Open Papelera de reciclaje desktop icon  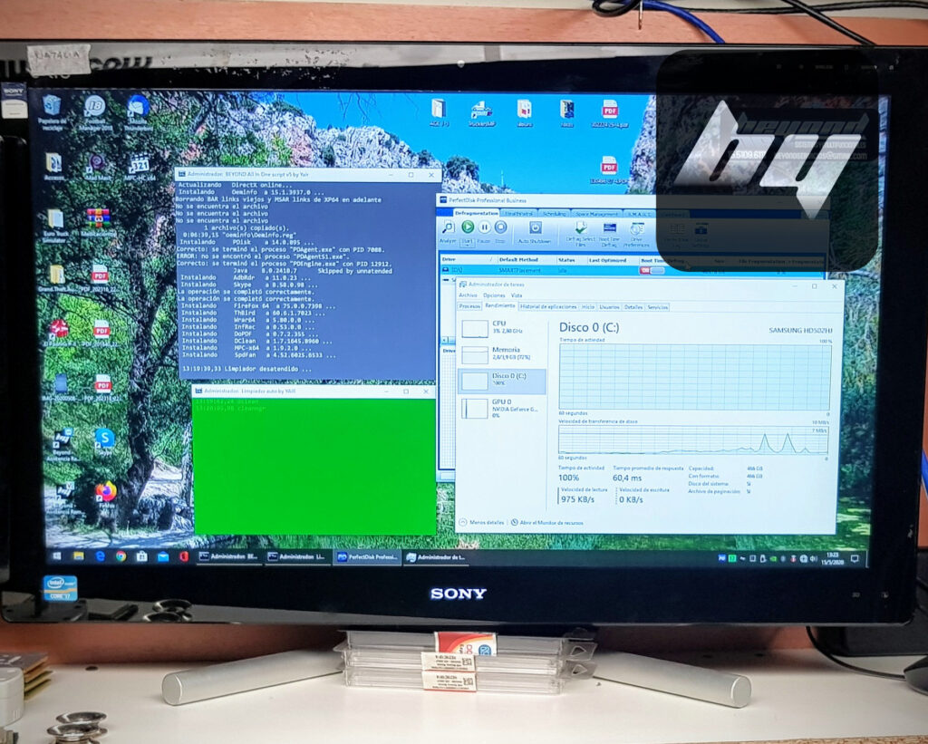52,112
